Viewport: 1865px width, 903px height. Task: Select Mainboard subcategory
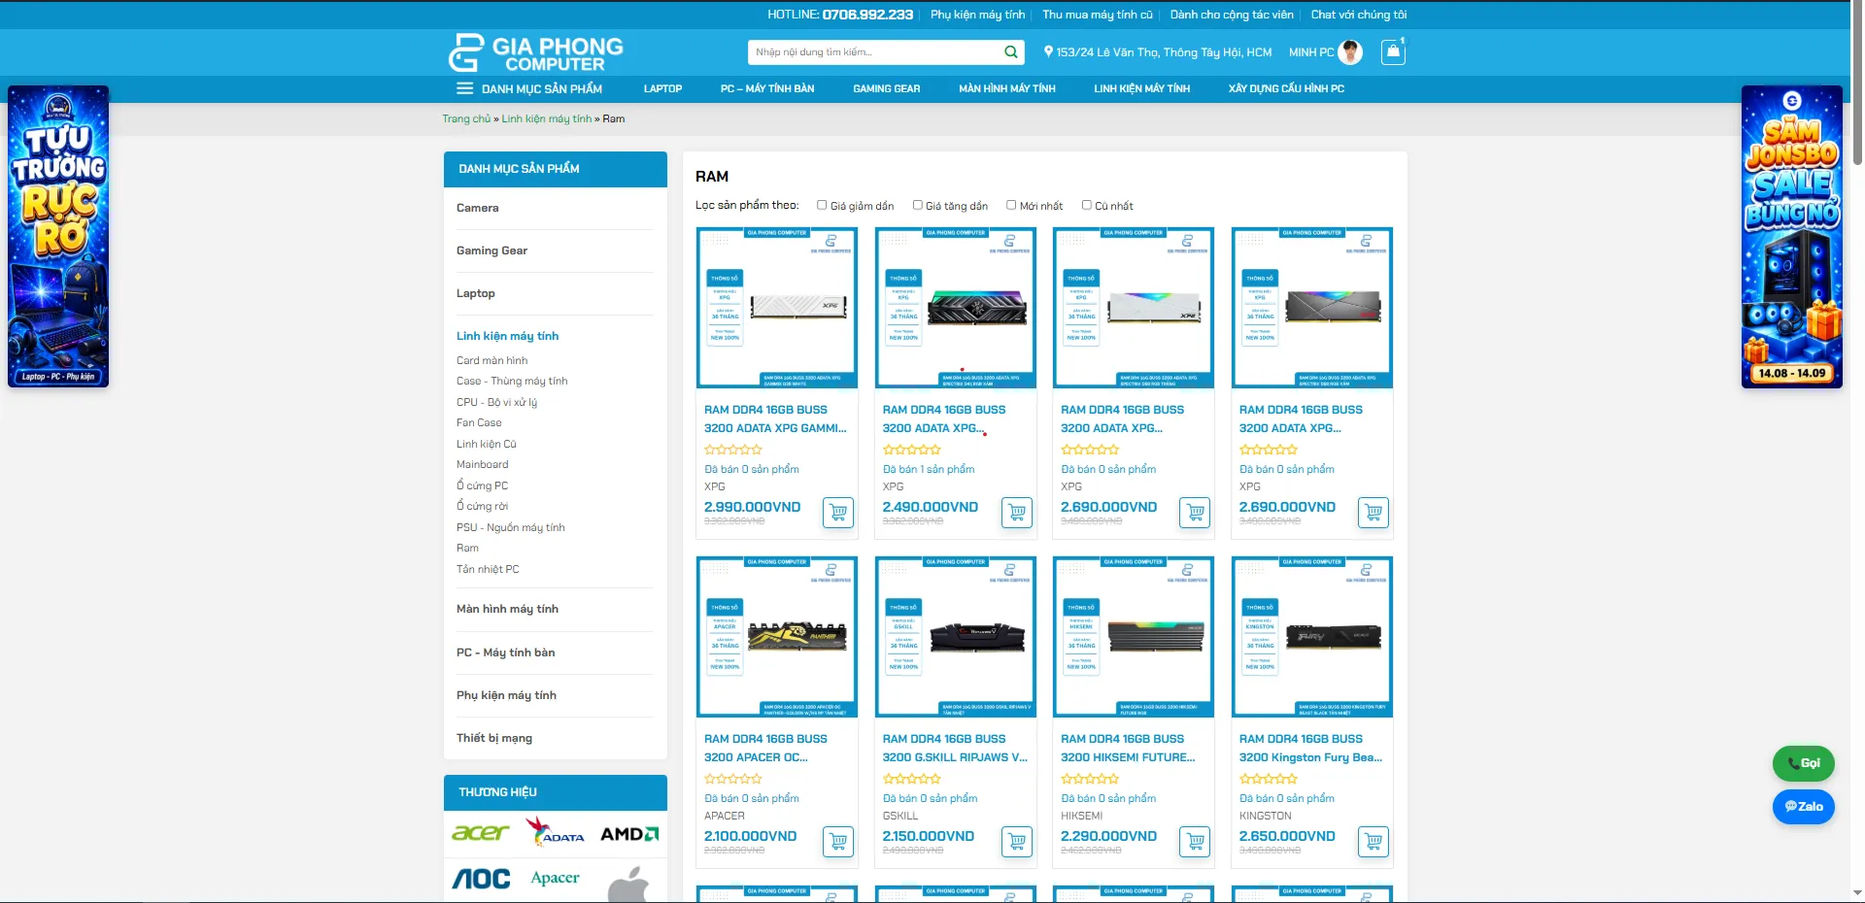coord(483,464)
